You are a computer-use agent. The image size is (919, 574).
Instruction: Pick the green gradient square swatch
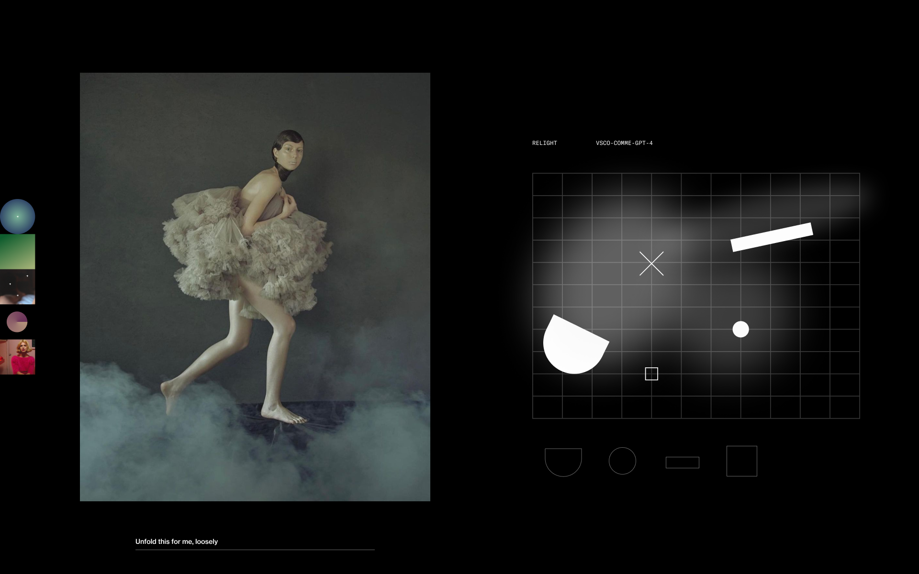[x=18, y=252]
